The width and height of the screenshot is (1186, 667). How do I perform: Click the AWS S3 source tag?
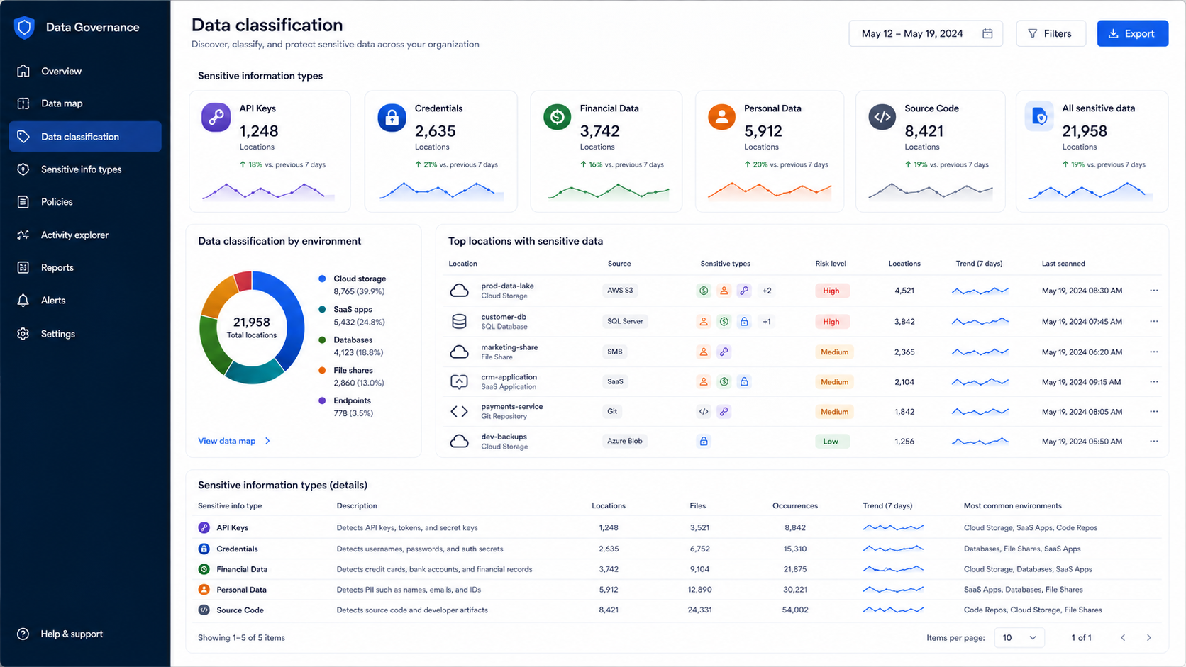click(x=620, y=291)
